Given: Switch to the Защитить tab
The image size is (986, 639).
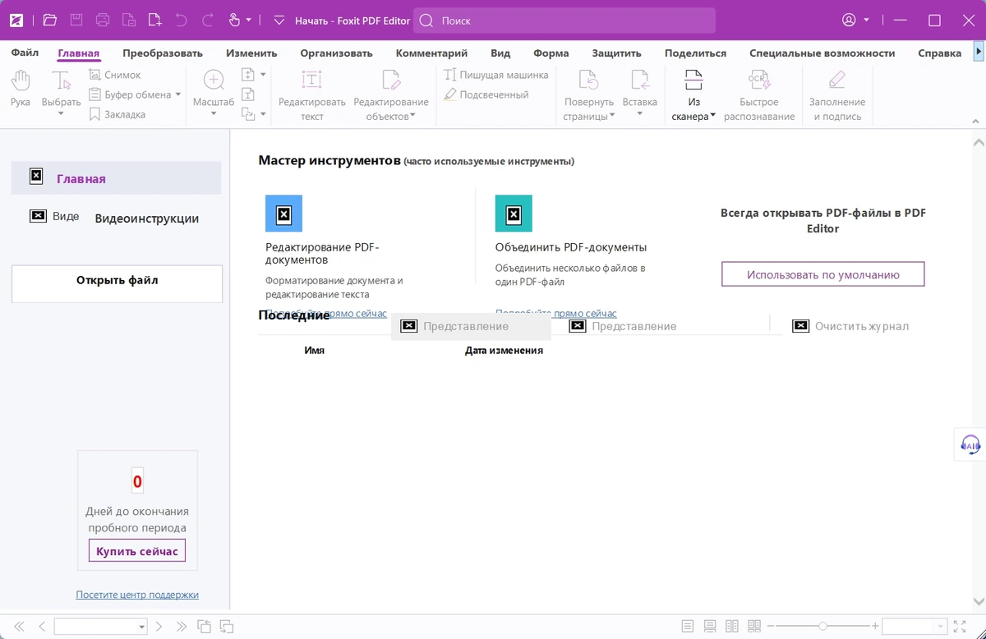Looking at the screenshot, I should point(616,53).
